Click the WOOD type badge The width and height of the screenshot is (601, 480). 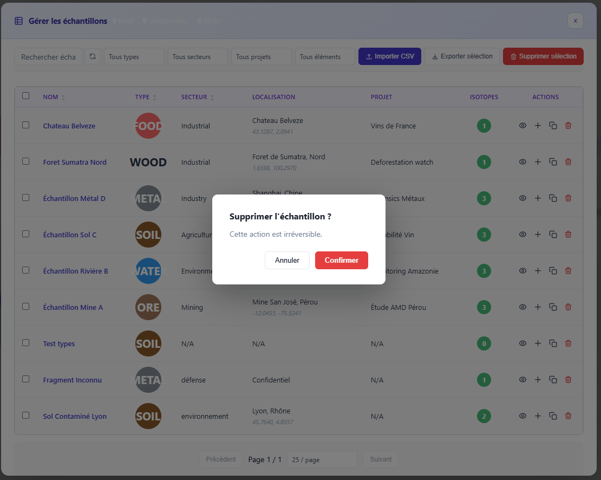click(x=148, y=162)
